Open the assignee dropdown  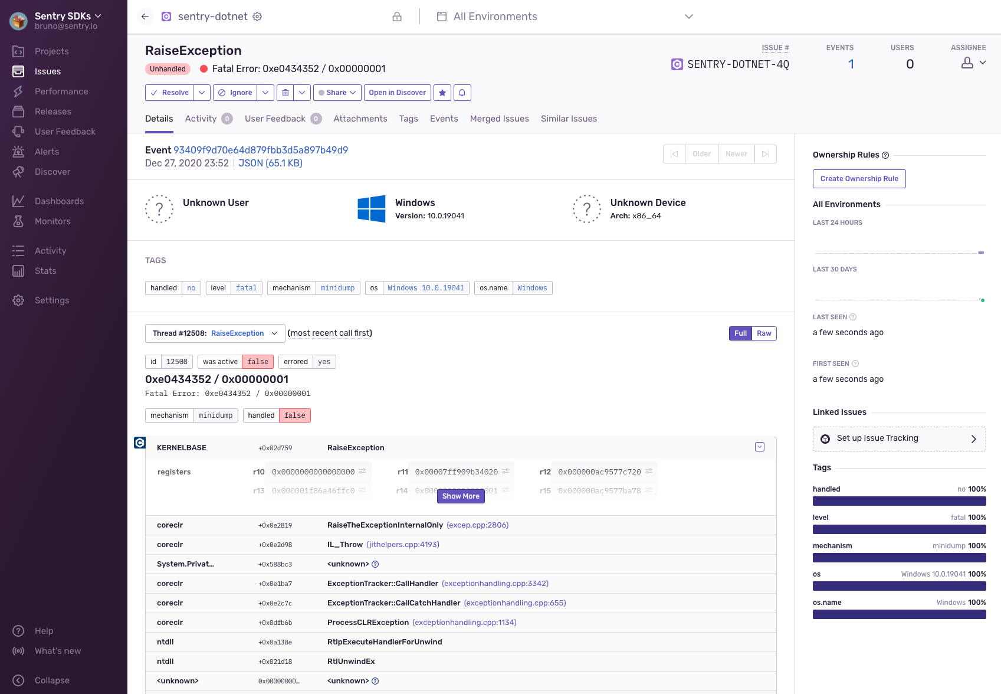click(x=973, y=63)
